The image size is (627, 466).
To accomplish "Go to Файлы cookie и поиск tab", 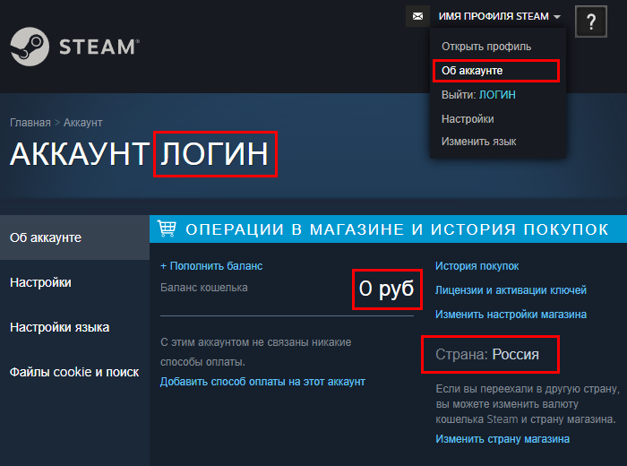I will [74, 371].
